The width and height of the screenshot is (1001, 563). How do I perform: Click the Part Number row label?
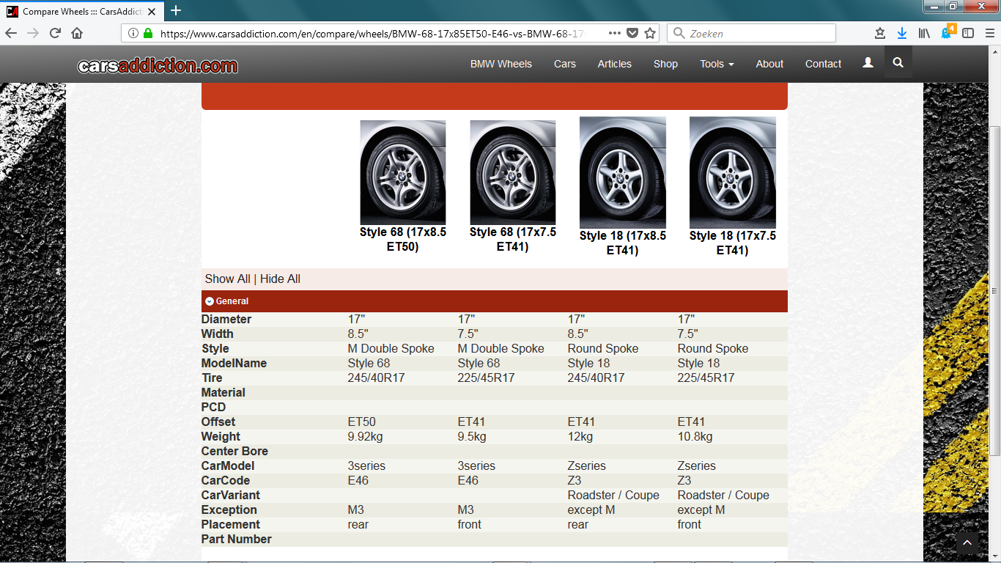point(237,539)
